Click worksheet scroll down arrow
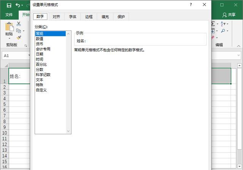This screenshot has height=170, width=243. point(240,167)
